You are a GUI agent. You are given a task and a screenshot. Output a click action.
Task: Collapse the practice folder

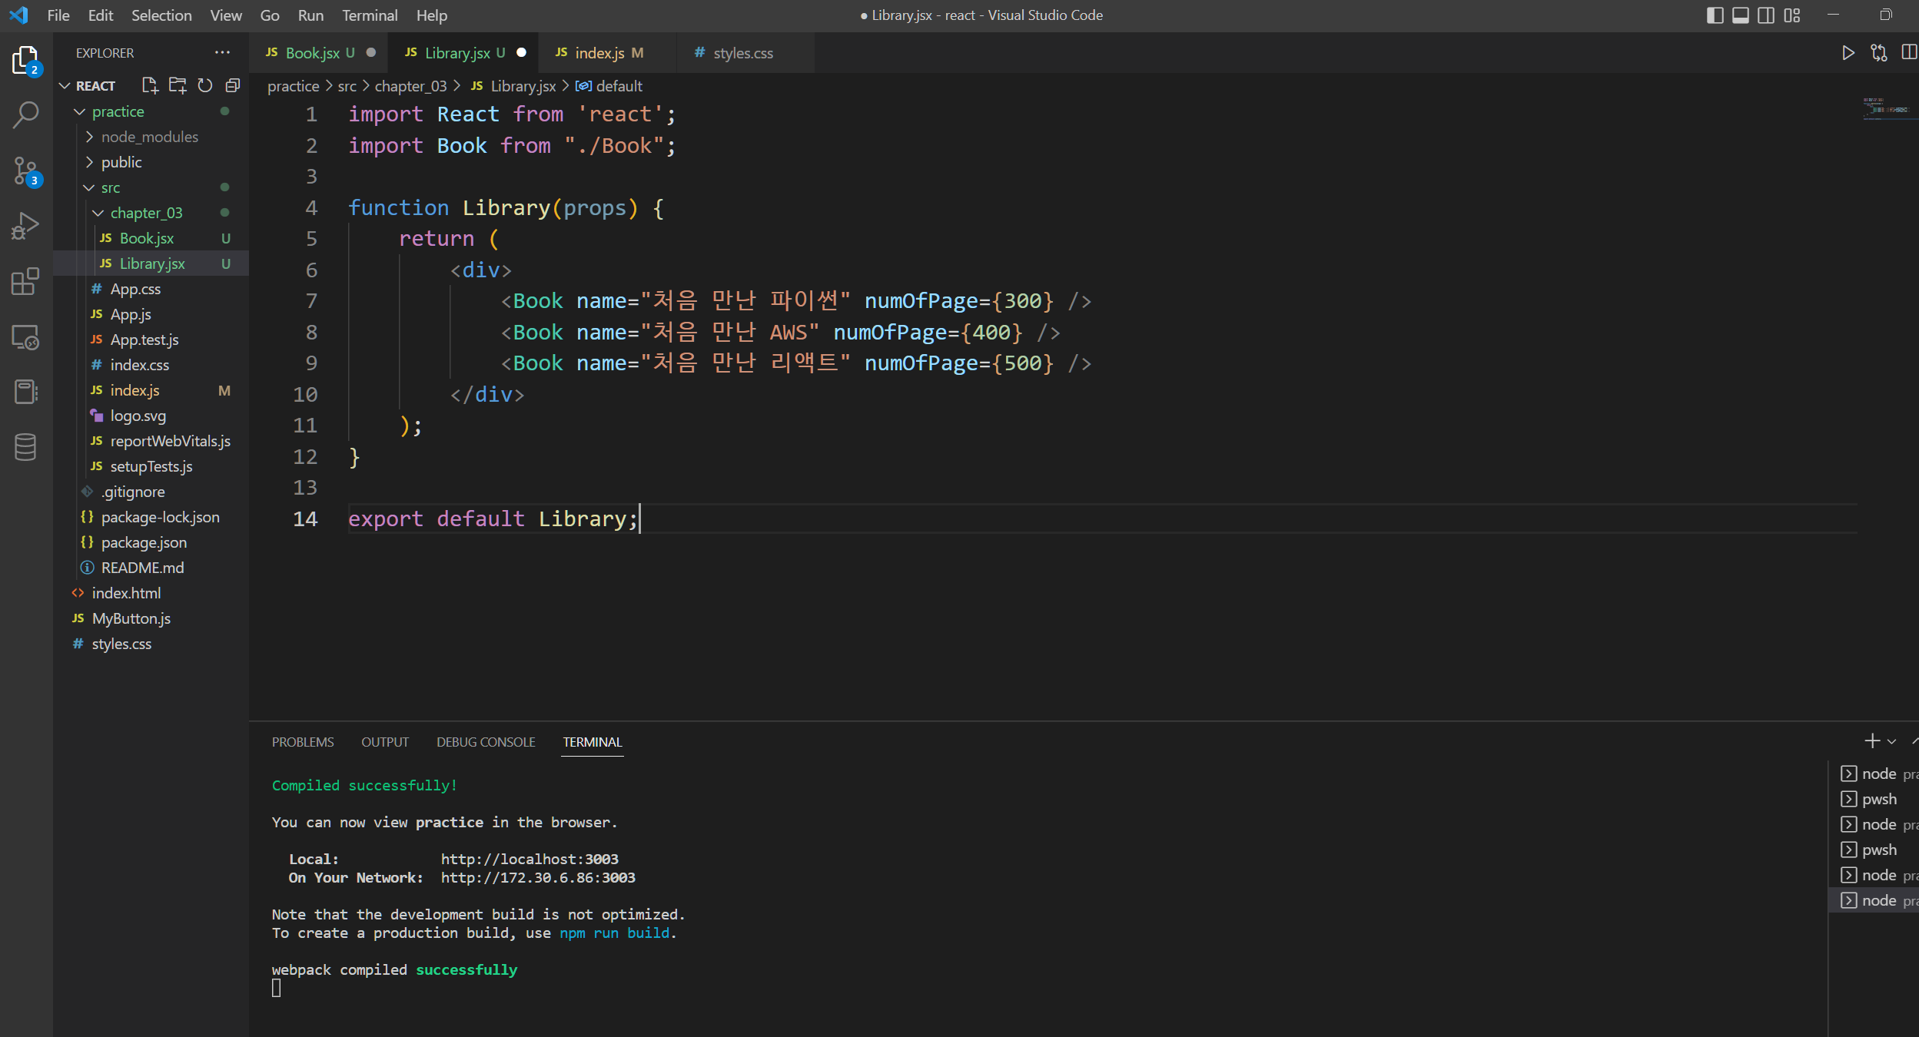(x=79, y=111)
